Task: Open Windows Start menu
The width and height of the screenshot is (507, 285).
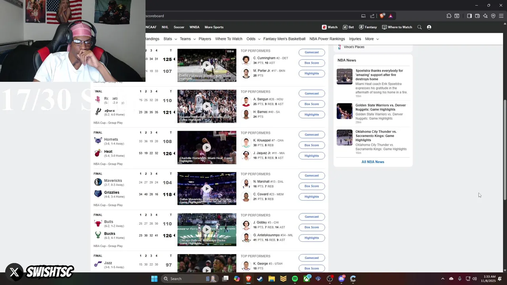Action: [154, 279]
